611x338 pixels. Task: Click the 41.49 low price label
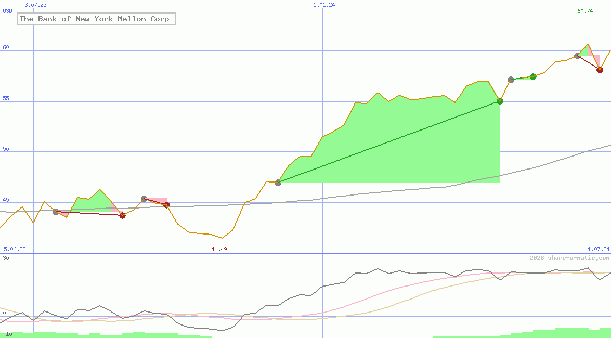click(x=219, y=249)
